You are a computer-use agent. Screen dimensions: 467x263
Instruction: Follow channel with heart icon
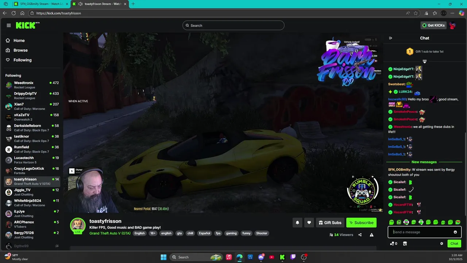(309, 222)
